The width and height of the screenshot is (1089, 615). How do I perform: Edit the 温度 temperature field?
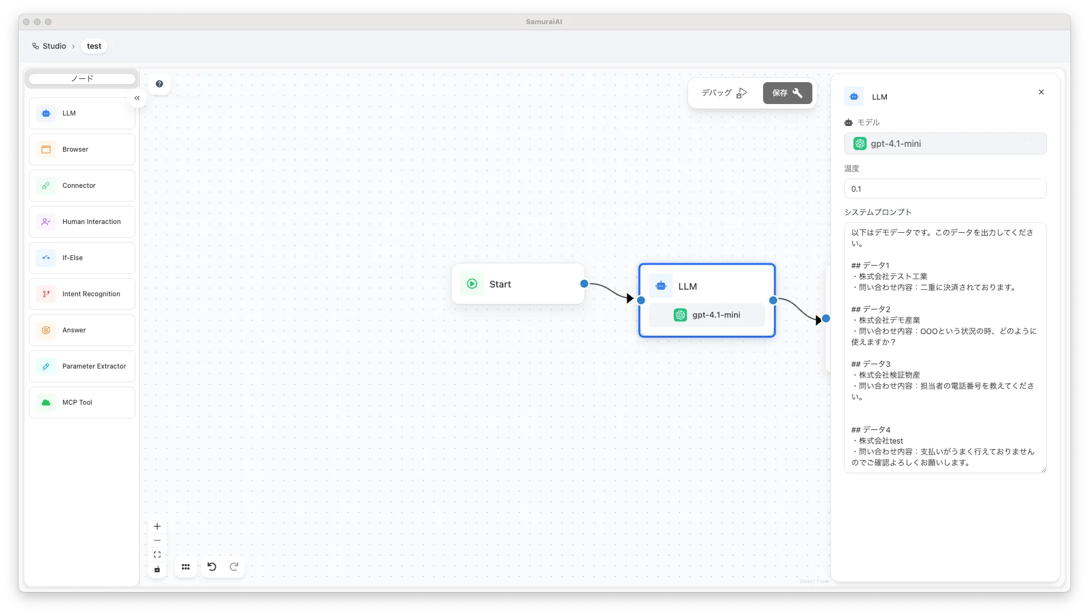pyautogui.click(x=945, y=189)
